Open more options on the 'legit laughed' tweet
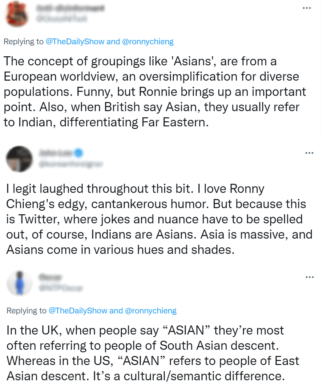Image resolution: width=327 pixels, height=385 pixels. coord(309,153)
